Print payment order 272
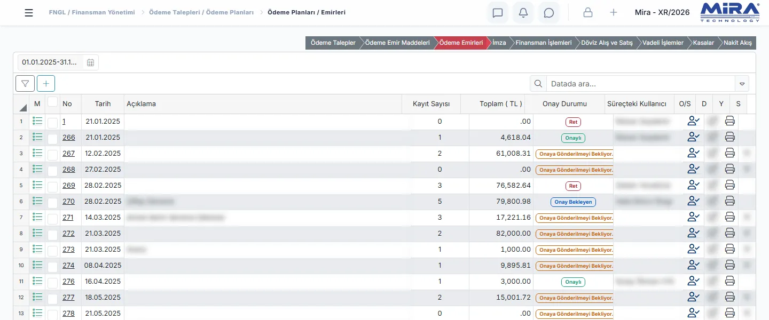 click(x=730, y=234)
